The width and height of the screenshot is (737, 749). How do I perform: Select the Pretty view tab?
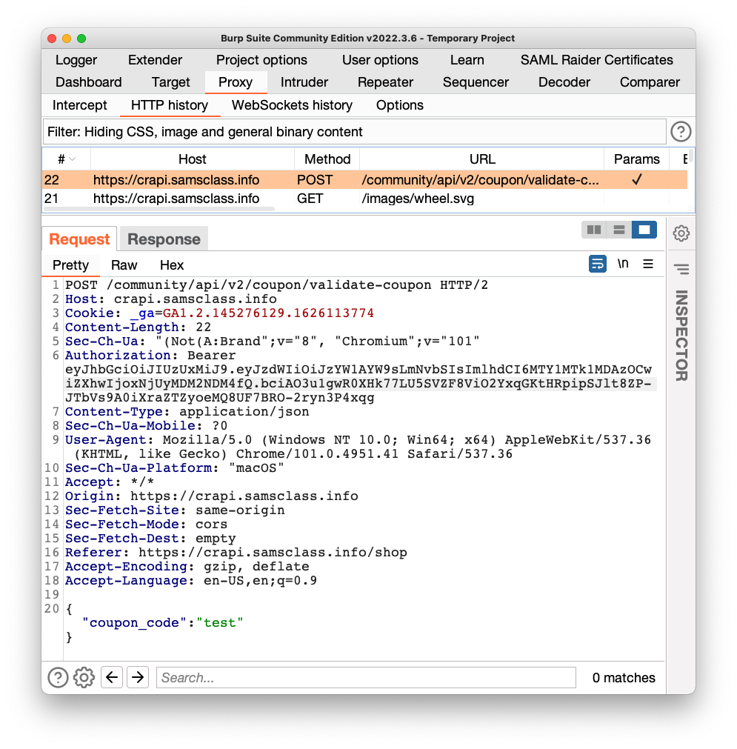[70, 264]
